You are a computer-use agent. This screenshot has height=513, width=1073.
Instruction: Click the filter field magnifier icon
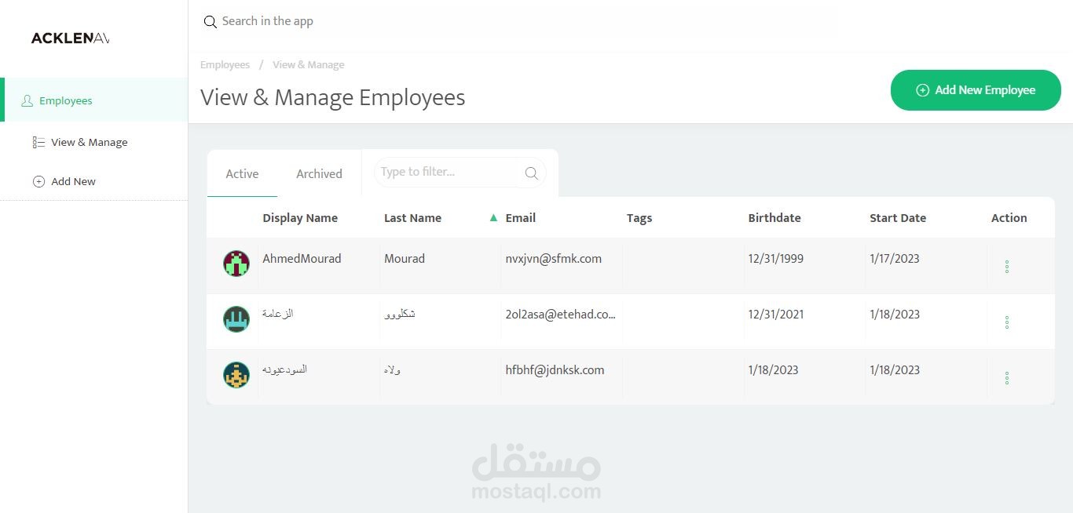[x=532, y=173]
